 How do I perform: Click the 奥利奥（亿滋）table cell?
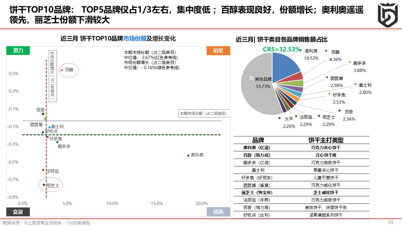point(256,148)
